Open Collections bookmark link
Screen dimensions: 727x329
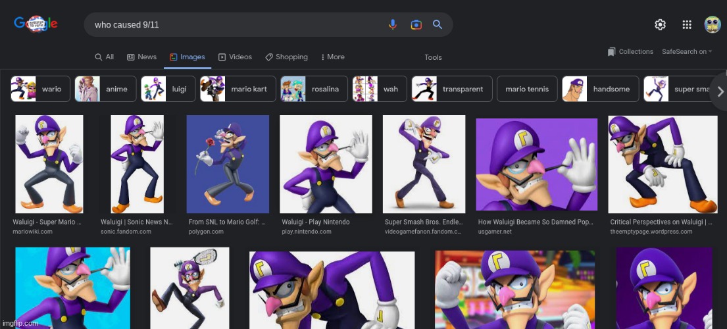[x=630, y=51]
